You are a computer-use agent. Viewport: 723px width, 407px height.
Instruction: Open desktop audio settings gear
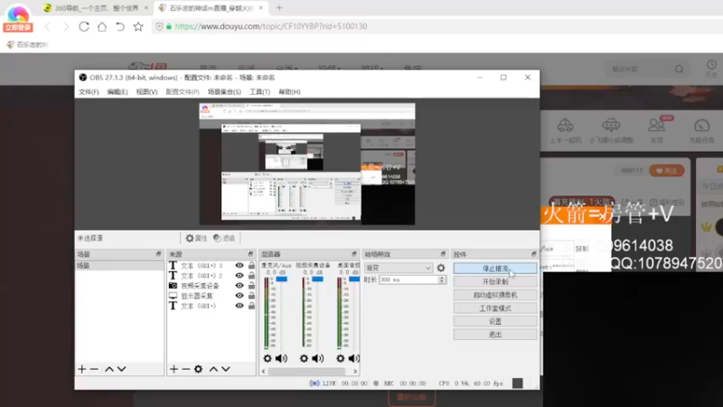click(341, 358)
